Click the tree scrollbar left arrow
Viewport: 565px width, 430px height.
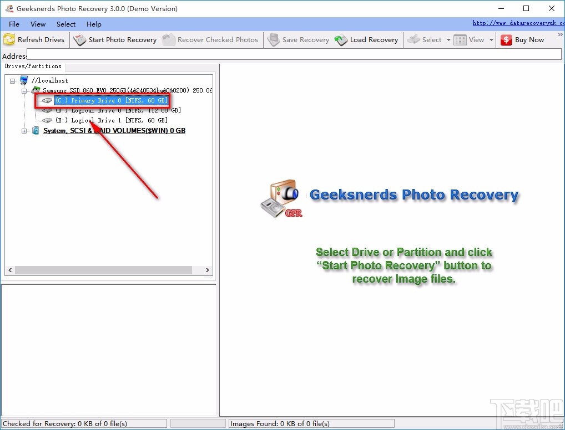click(x=10, y=270)
